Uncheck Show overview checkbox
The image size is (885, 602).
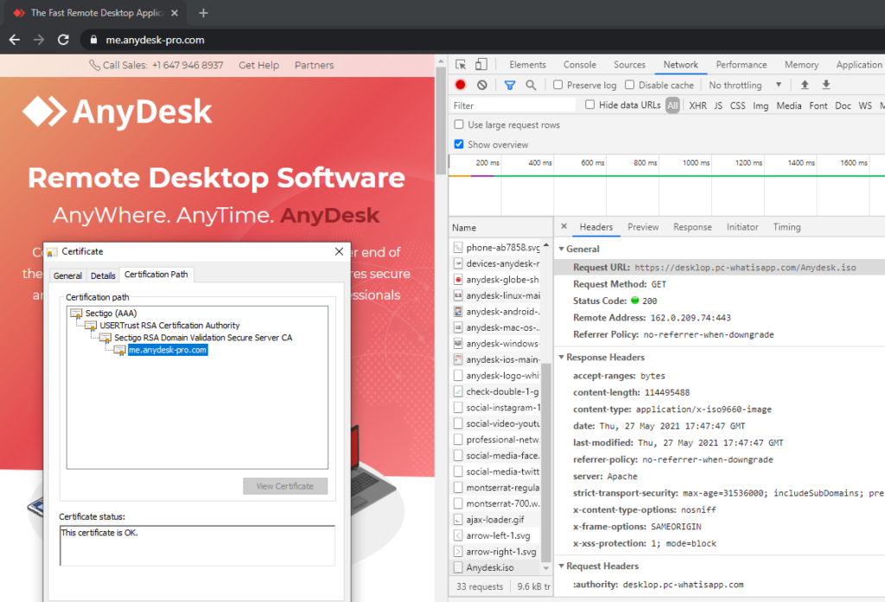[x=459, y=144]
